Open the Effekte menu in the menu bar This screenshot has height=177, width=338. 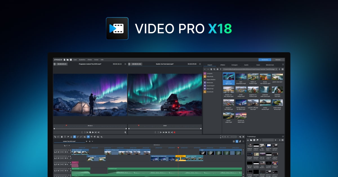(x=90, y=60)
